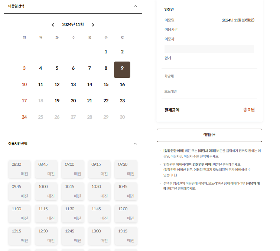Image resolution: width=280 pixels, height=251 pixels.
Task: Select November 16 on calendar
Action: [122, 85]
